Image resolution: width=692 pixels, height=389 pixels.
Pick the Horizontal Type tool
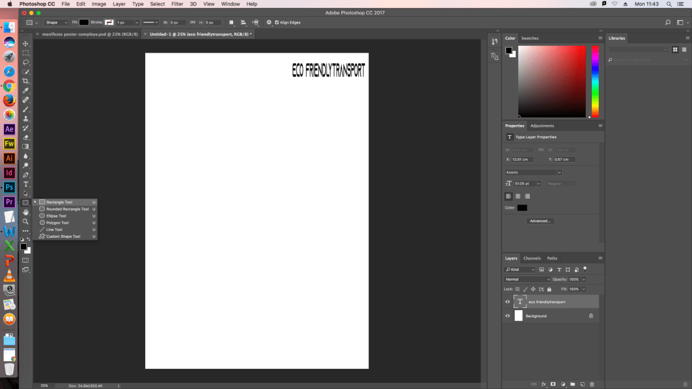click(x=26, y=184)
